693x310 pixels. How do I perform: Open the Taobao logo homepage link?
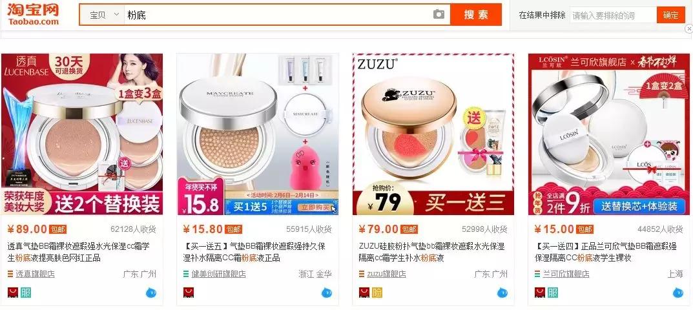coord(33,15)
